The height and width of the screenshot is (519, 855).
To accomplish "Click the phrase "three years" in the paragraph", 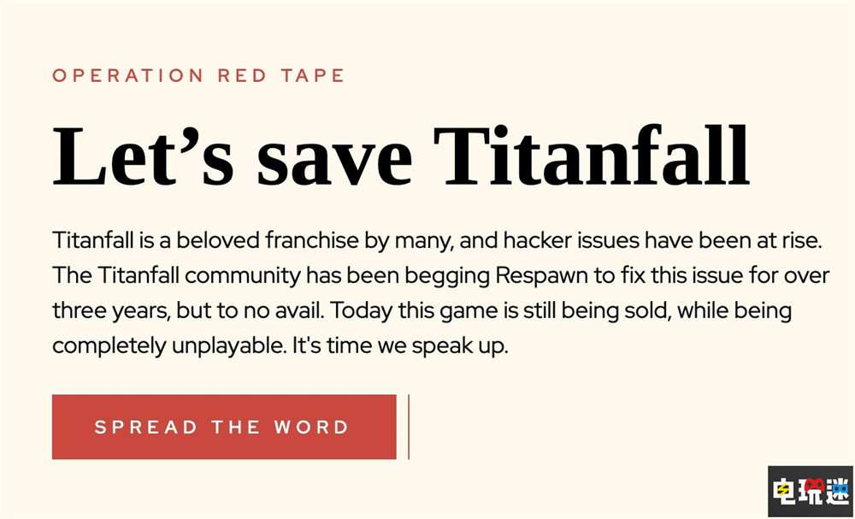I will (x=110, y=311).
